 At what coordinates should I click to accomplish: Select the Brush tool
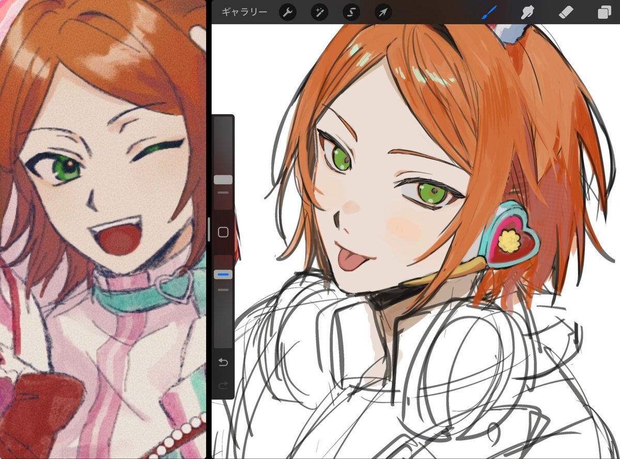click(x=489, y=12)
